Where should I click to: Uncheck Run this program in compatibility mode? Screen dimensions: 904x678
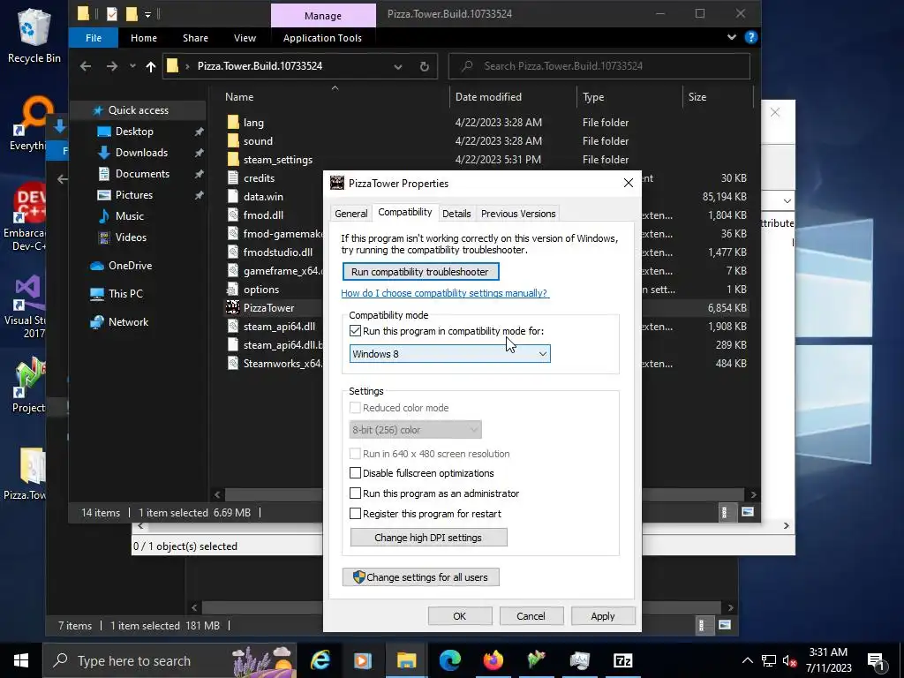point(355,331)
